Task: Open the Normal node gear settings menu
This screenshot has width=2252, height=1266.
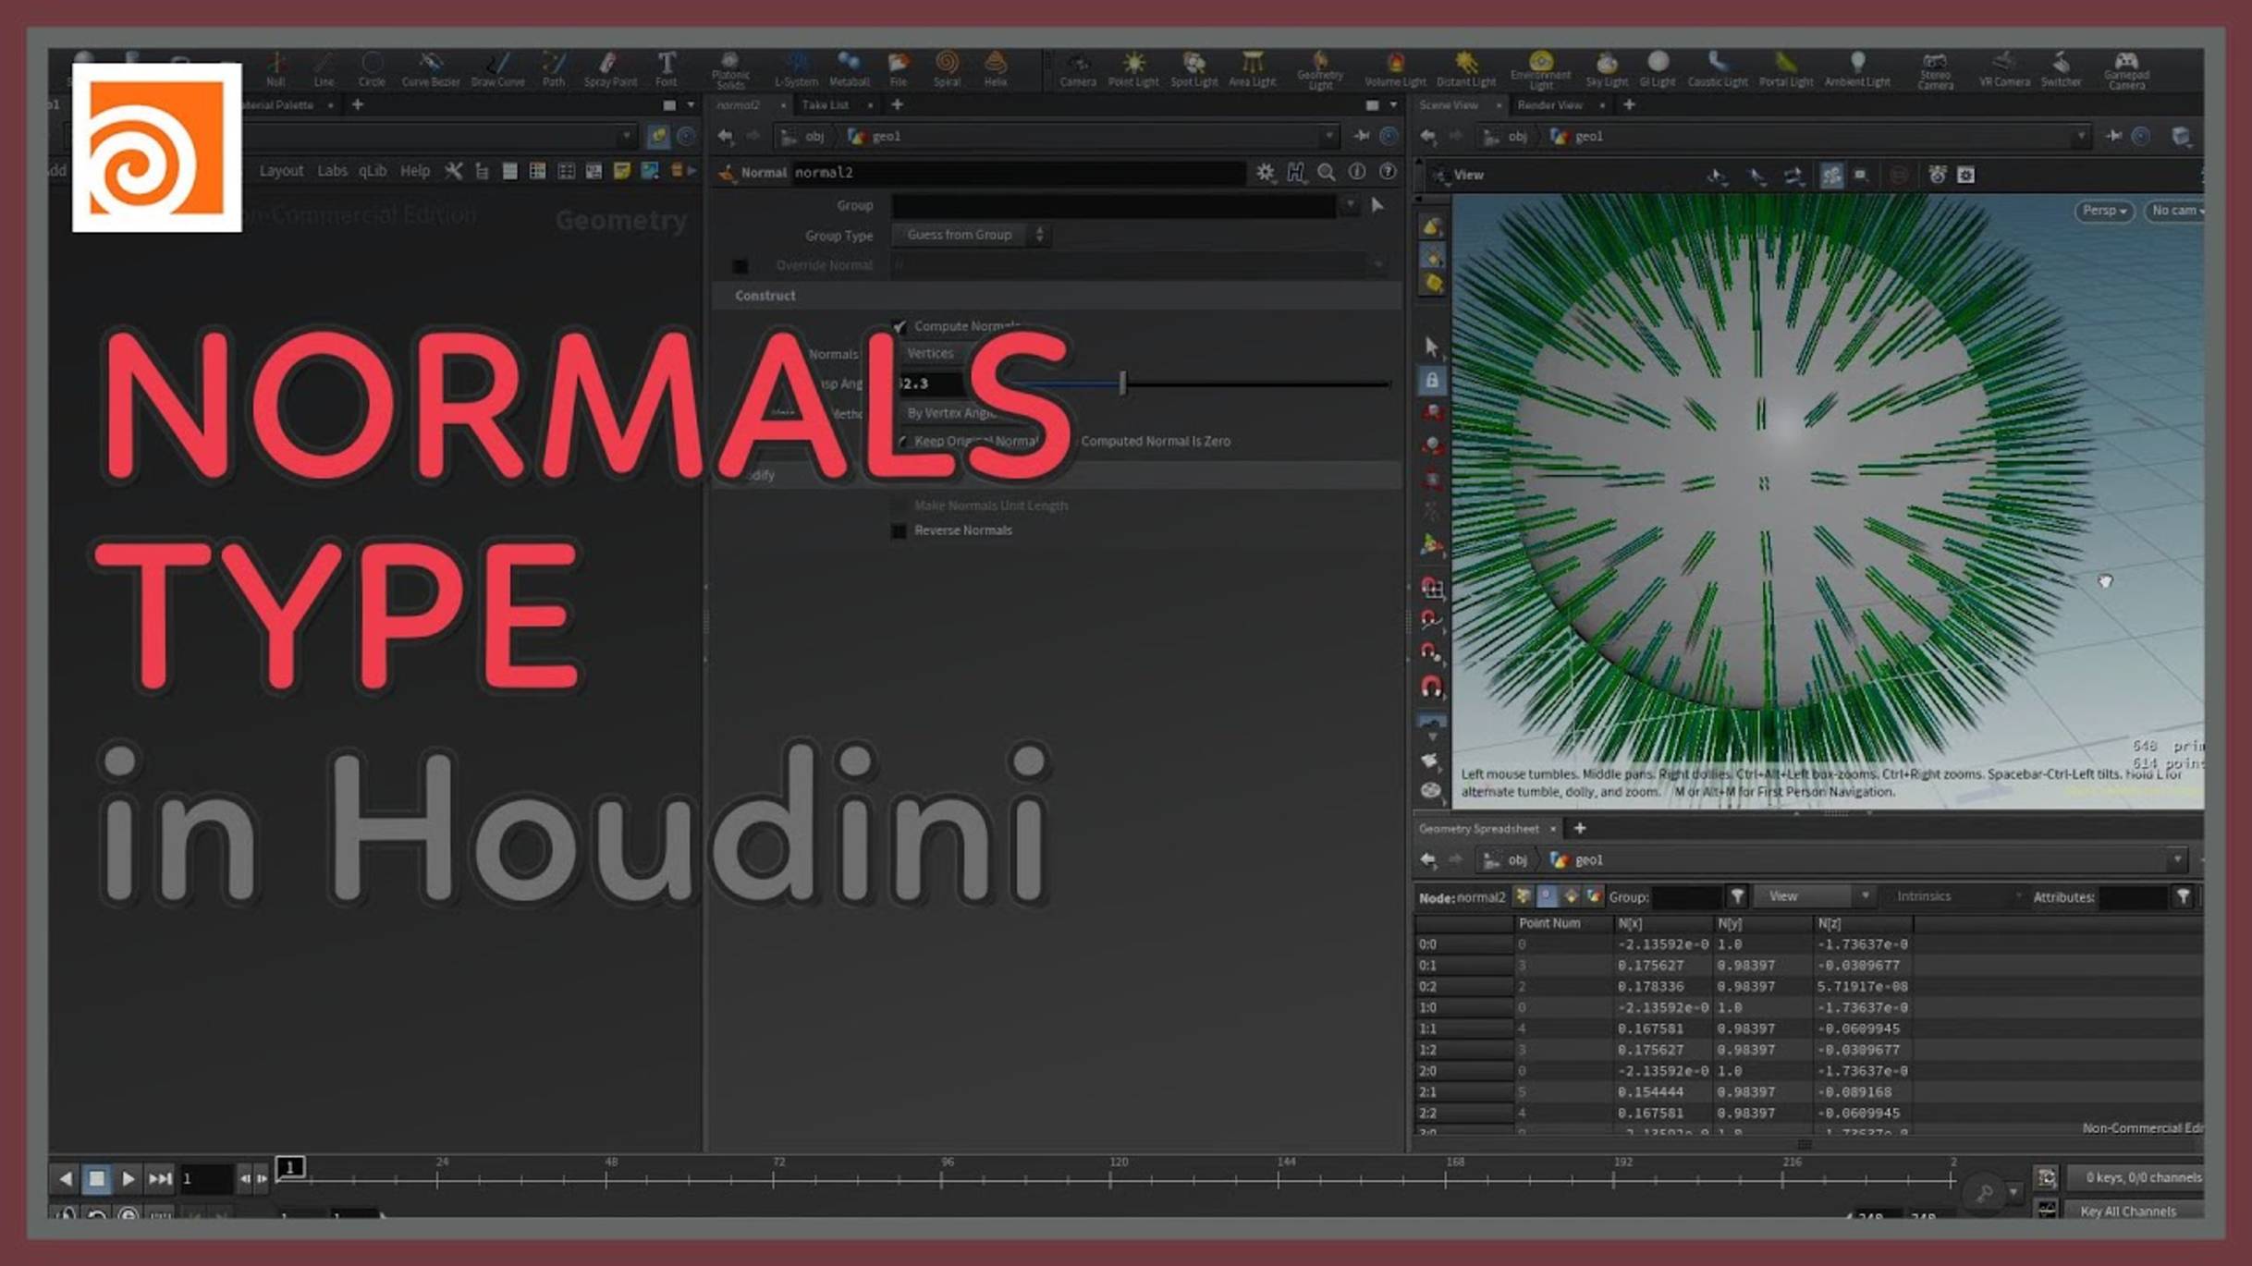Action: [1265, 172]
